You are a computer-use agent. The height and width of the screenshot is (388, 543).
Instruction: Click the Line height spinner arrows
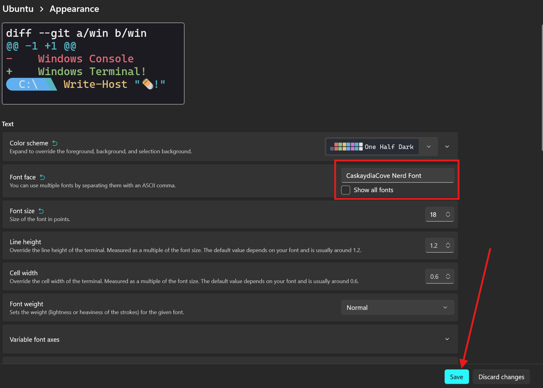coord(448,246)
